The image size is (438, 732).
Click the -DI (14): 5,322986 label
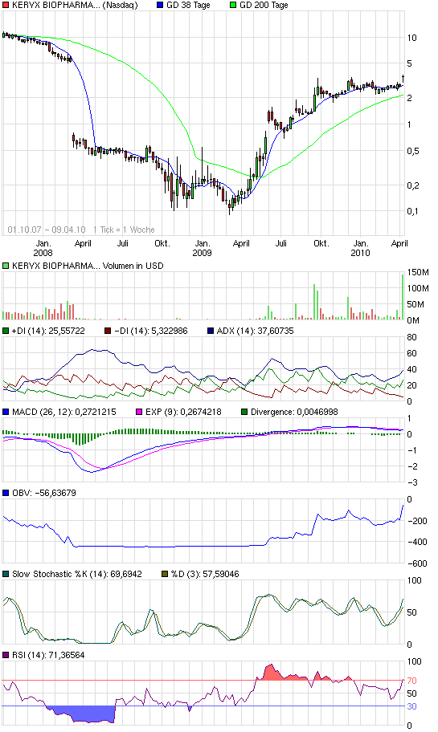[151, 331]
